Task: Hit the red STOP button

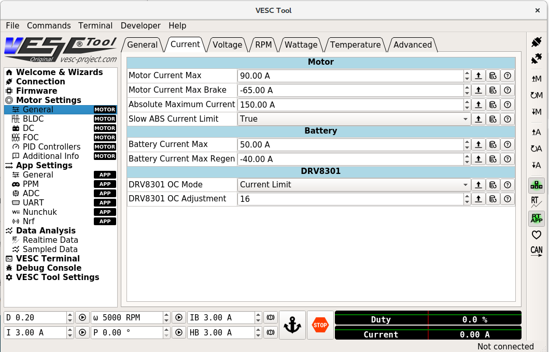Action: coord(320,325)
